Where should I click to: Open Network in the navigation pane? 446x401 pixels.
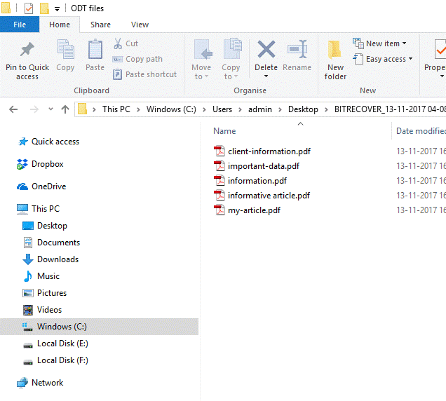(47, 383)
